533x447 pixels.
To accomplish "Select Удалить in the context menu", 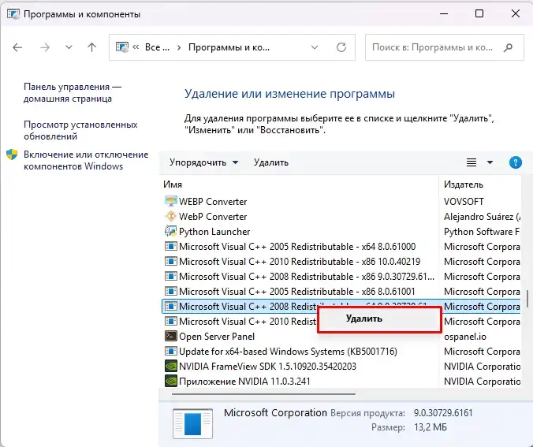I will pyautogui.click(x=380, y=318).
